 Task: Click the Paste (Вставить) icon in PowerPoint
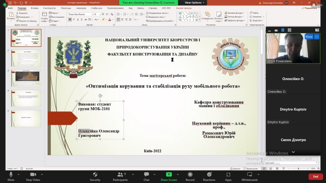(x=11, y=15)
